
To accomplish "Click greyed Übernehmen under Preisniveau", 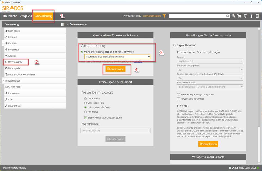I will 115,139.
